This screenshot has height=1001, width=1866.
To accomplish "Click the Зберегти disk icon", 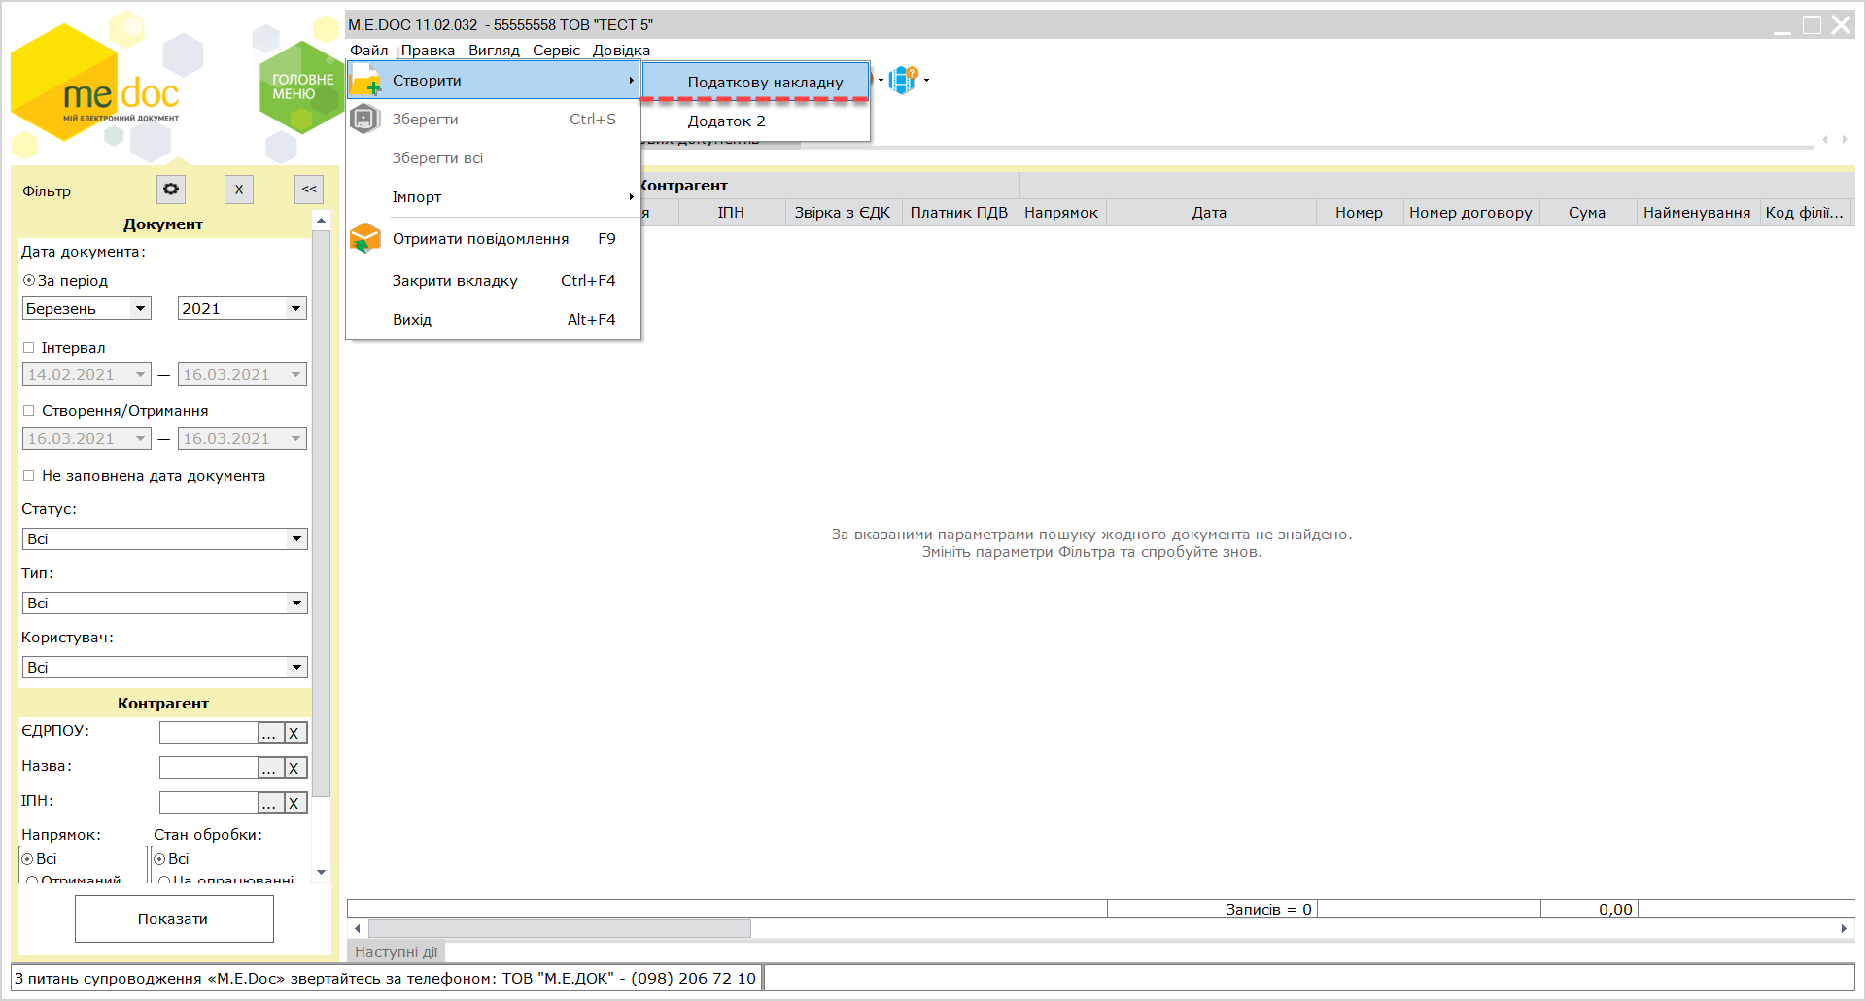I will point(364,119).
